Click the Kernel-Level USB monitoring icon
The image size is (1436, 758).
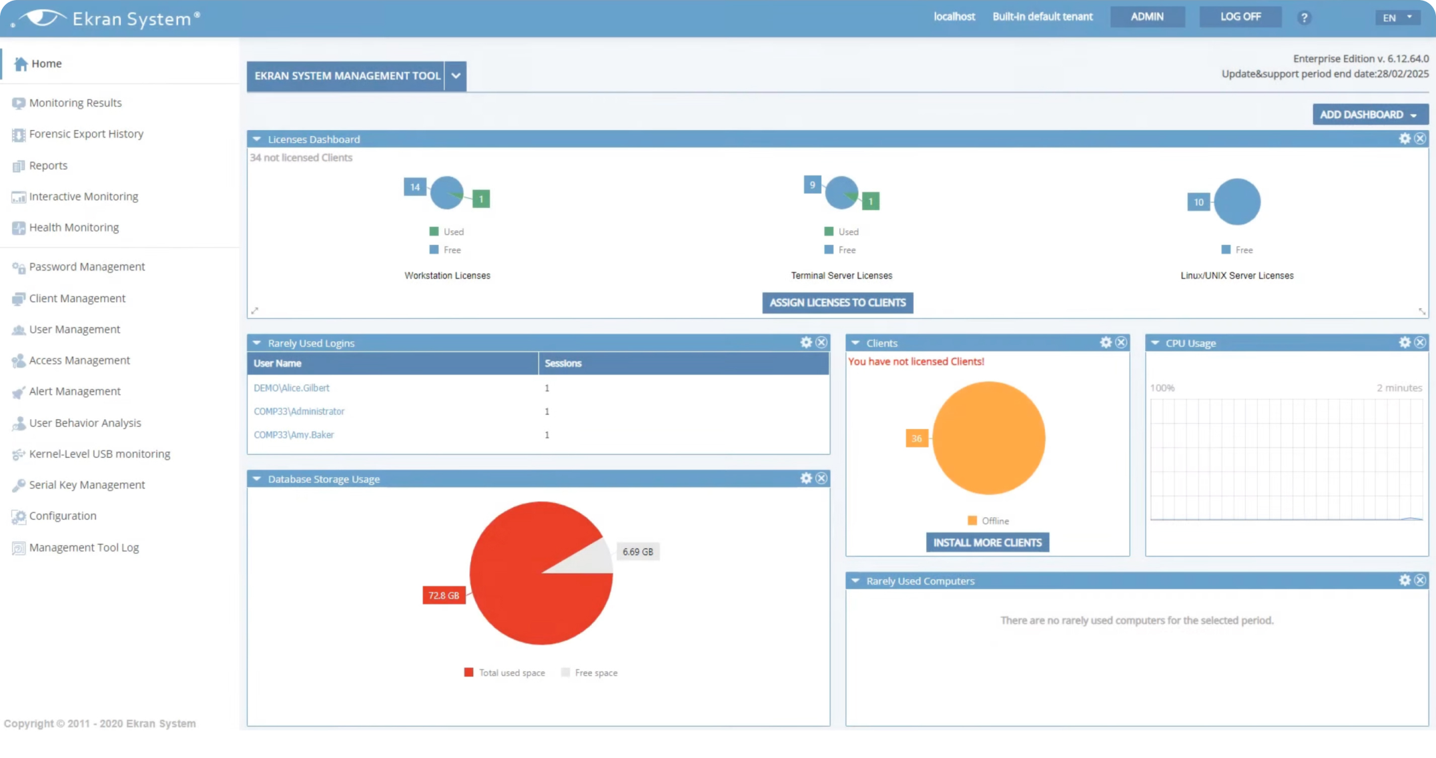point(19,454)
